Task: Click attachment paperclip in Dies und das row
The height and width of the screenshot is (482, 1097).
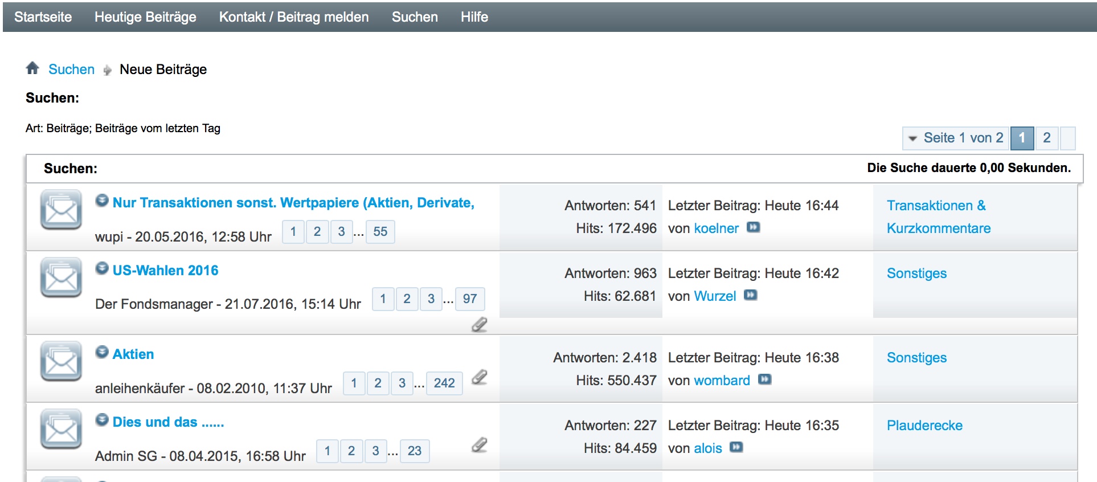Action: 480,445
